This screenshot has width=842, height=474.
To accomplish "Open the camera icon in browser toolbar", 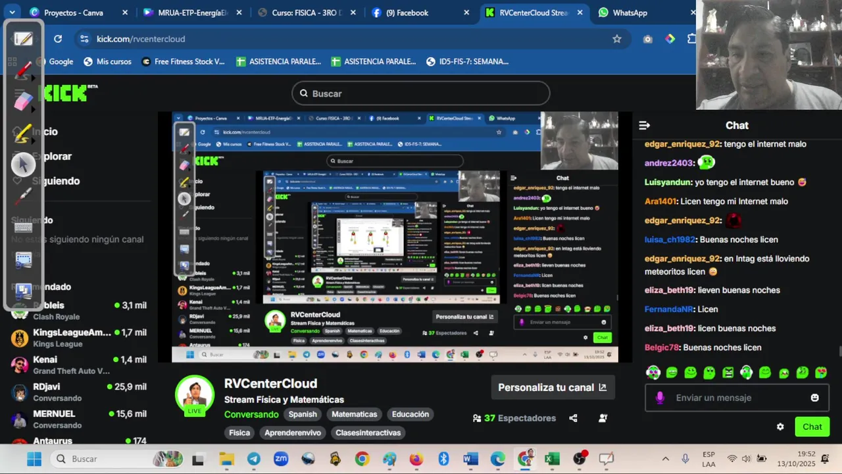I will point(648,39).
